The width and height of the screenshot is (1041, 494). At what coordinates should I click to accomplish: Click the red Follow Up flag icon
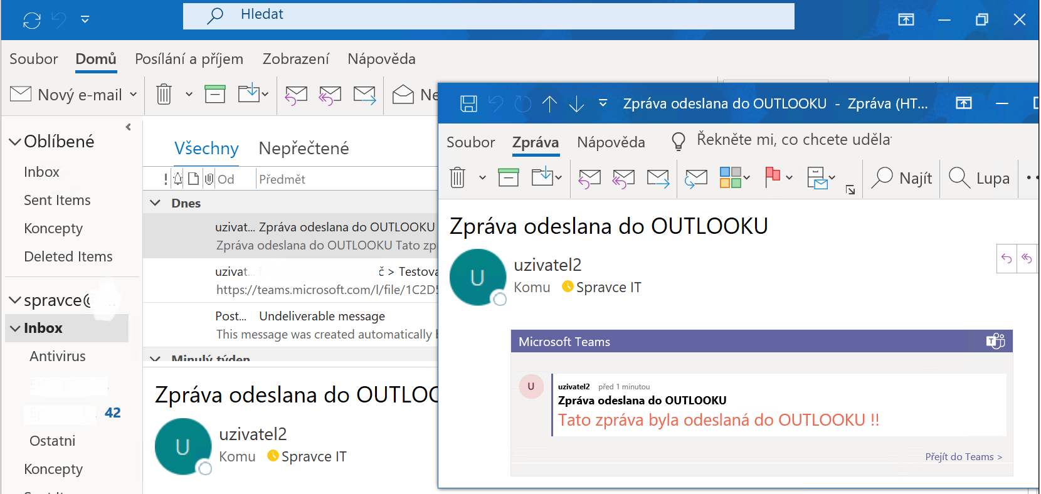(773, 177)
